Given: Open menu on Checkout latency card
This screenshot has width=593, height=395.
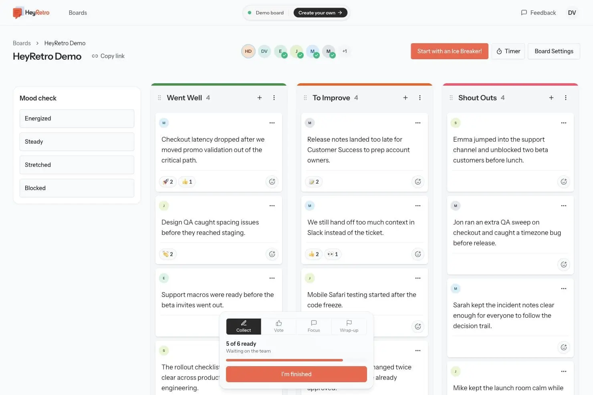Looking at the screenshot, I should point(272,123).
